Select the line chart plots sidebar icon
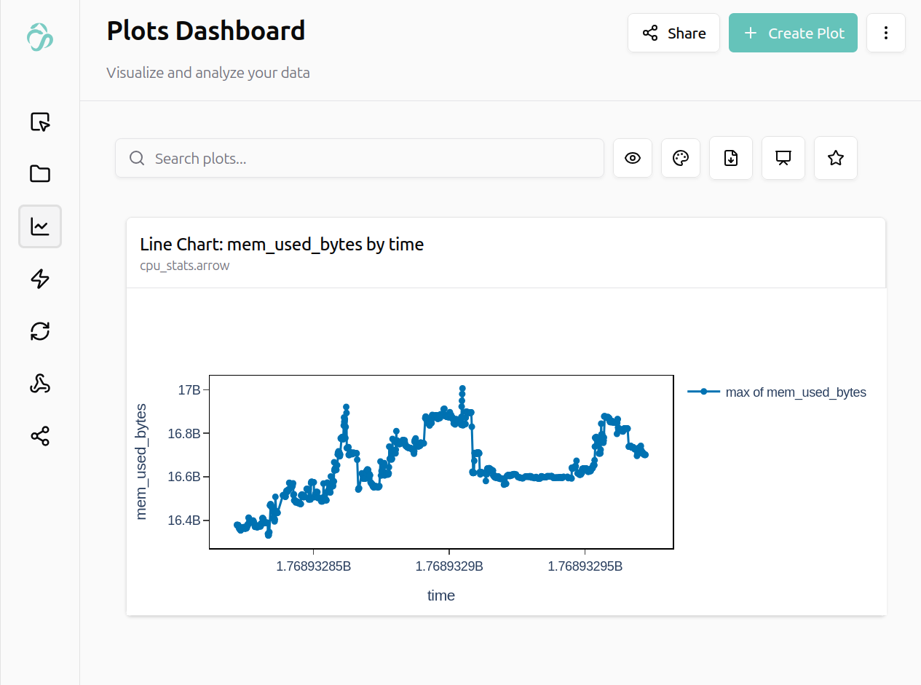Screen dimensions: 921x685 tap(40, 226)
